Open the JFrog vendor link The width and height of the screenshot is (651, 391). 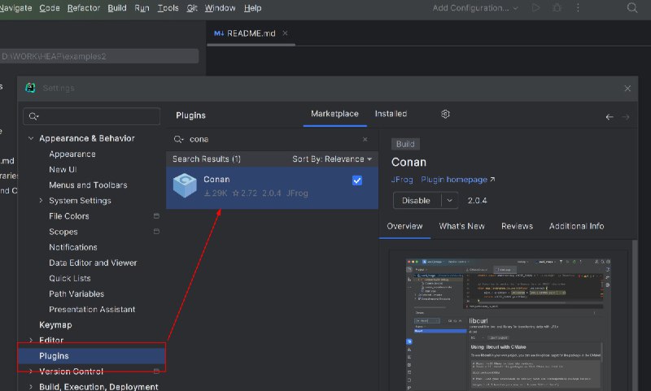click(x=402, y=180)
